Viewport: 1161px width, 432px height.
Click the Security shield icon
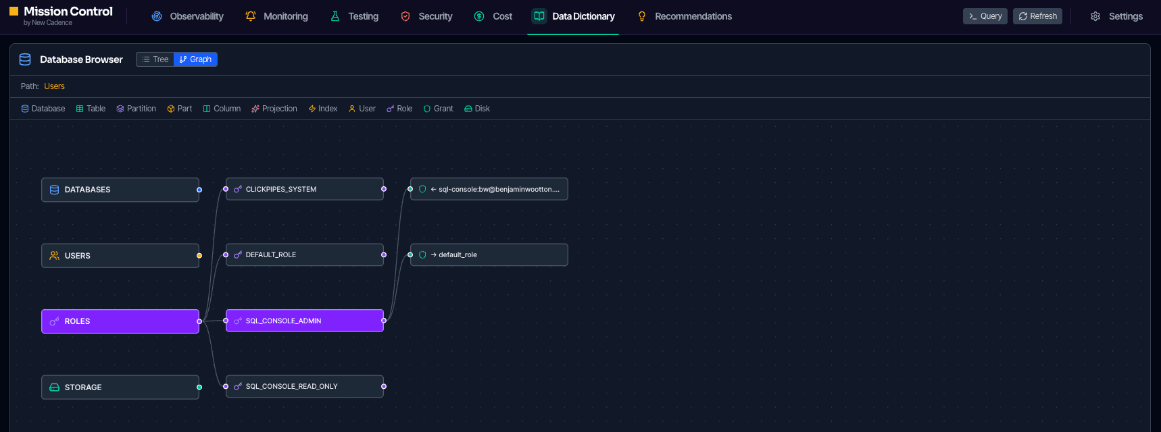(405, 16)
